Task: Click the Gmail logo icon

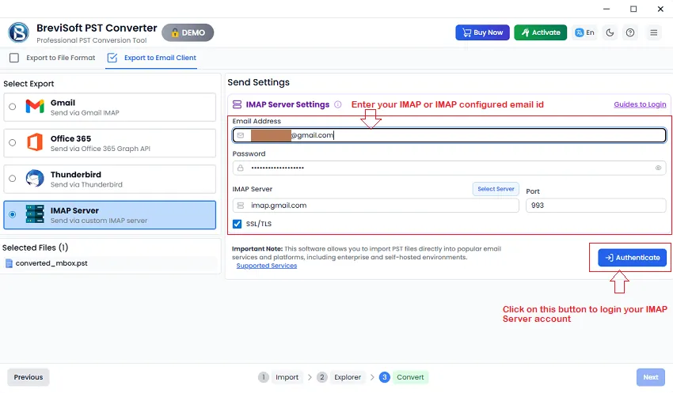Action: (35, 106)
